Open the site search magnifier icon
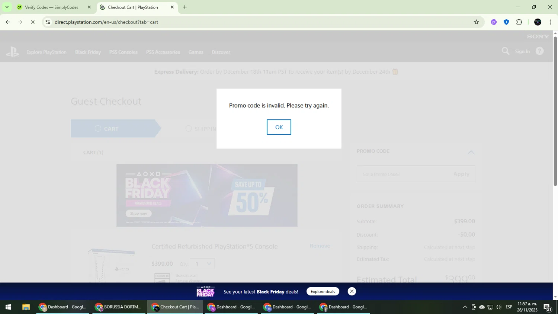 [x=505, y=51]
